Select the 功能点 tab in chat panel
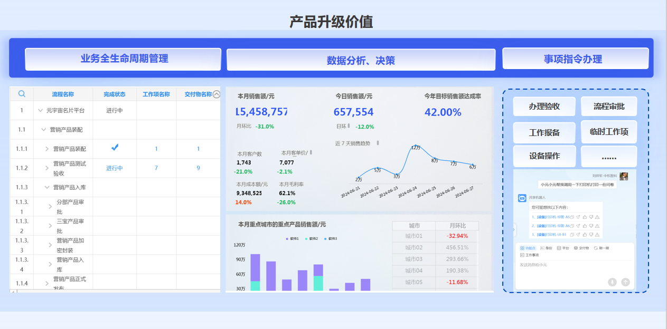 pos(528,248)
